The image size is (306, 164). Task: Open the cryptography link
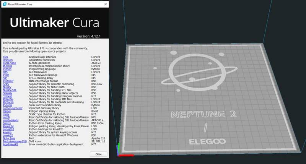click(11, 120)
